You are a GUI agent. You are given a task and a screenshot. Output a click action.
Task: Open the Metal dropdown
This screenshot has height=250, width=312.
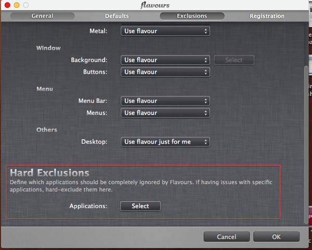click(165, 31)
